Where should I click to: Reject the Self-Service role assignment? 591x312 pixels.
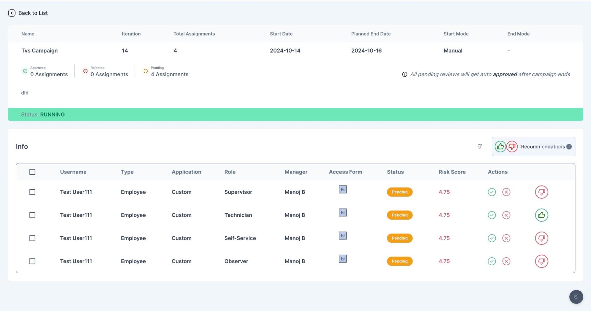pos(506,238)
